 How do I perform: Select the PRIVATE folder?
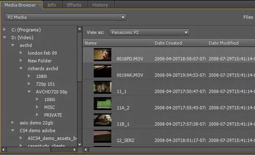pyautogui.click(x=53, y=115)
